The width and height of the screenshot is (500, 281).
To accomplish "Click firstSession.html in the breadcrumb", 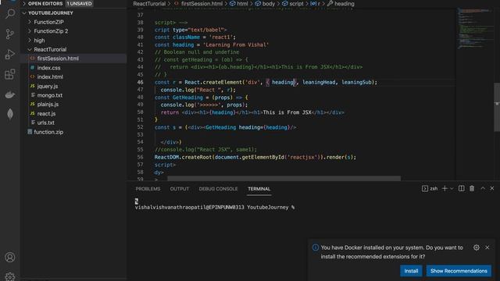I will click(202, 4).
